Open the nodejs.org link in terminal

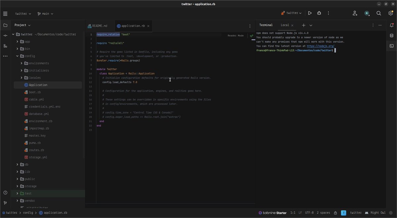point(321,46)
